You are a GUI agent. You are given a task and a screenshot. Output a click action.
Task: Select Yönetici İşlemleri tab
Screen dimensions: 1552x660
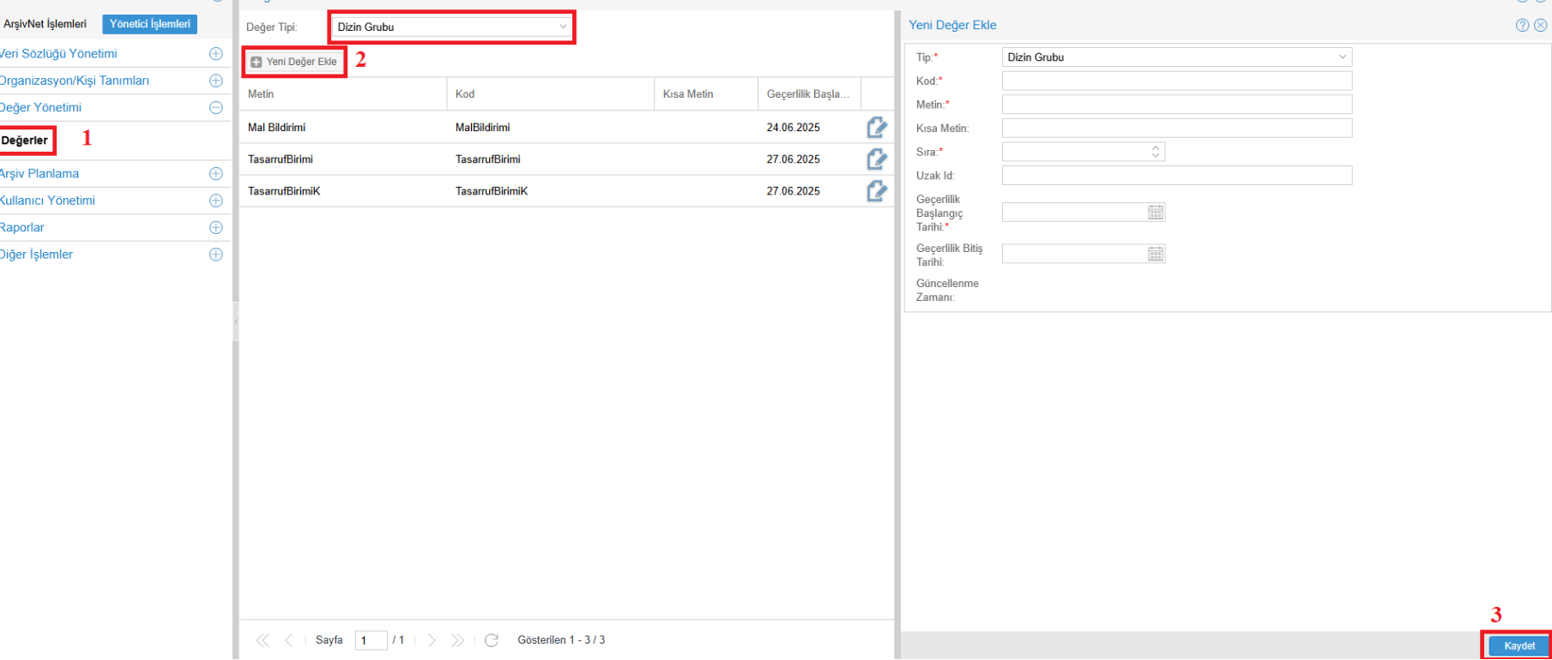(150, 24)
